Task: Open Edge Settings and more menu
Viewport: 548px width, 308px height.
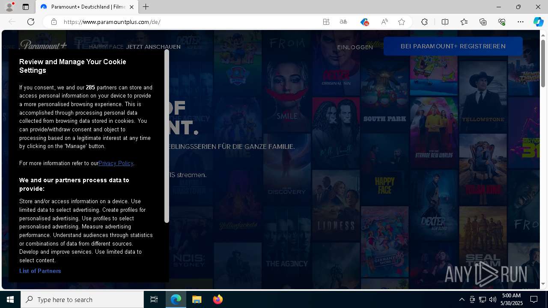Action: (521, 22)
